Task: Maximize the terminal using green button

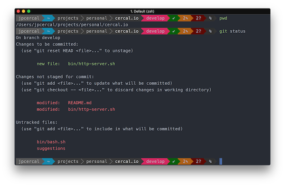Action: point(28,11)
